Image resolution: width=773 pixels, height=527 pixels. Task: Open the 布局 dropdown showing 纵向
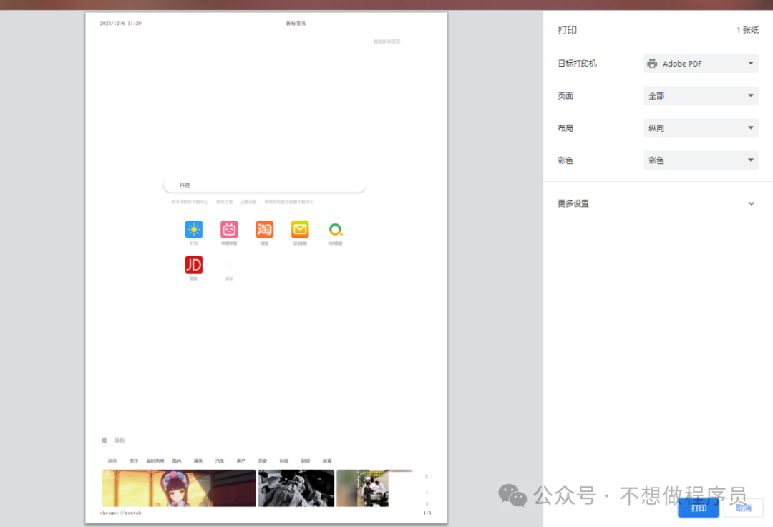(x=701, y=128)
